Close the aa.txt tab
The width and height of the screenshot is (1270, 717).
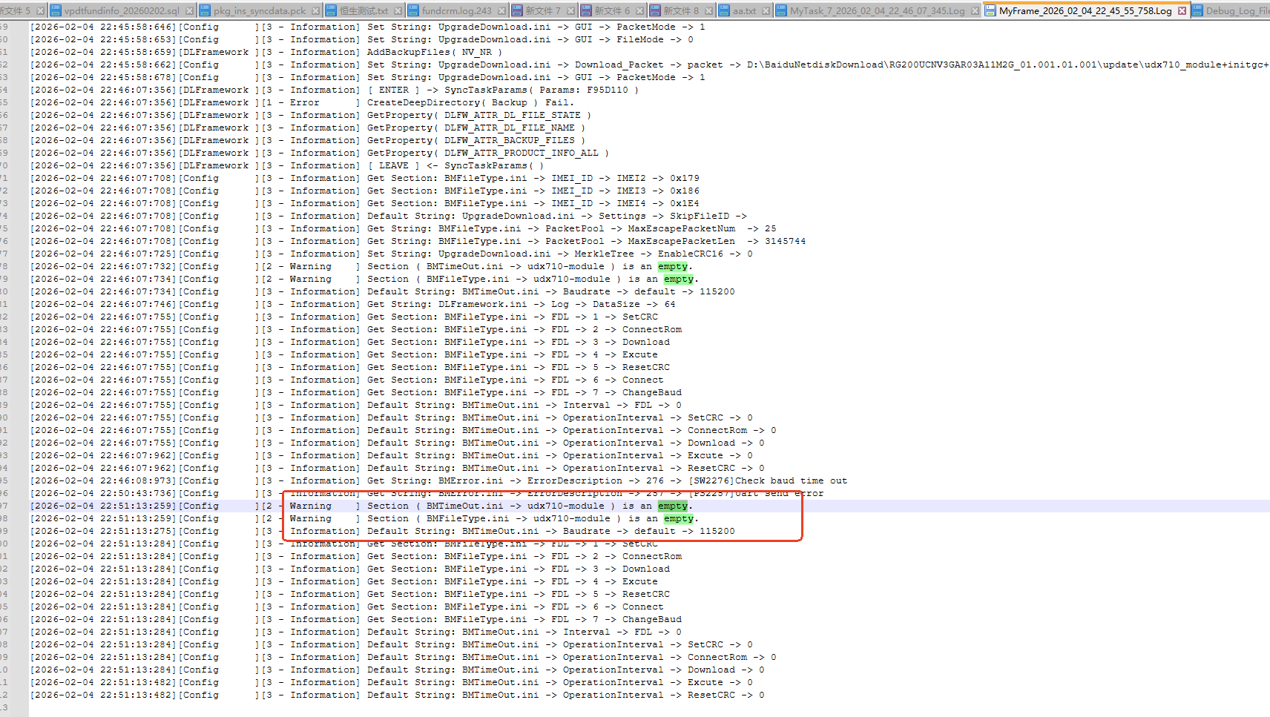765,10
